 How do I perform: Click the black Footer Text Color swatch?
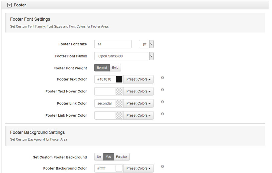[x=119, y=79]
